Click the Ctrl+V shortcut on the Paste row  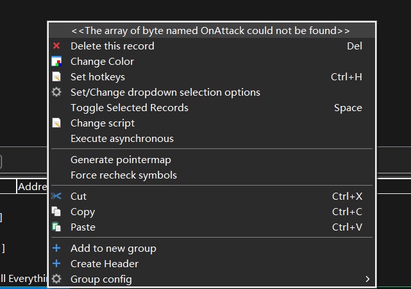[x=347, y=227]
